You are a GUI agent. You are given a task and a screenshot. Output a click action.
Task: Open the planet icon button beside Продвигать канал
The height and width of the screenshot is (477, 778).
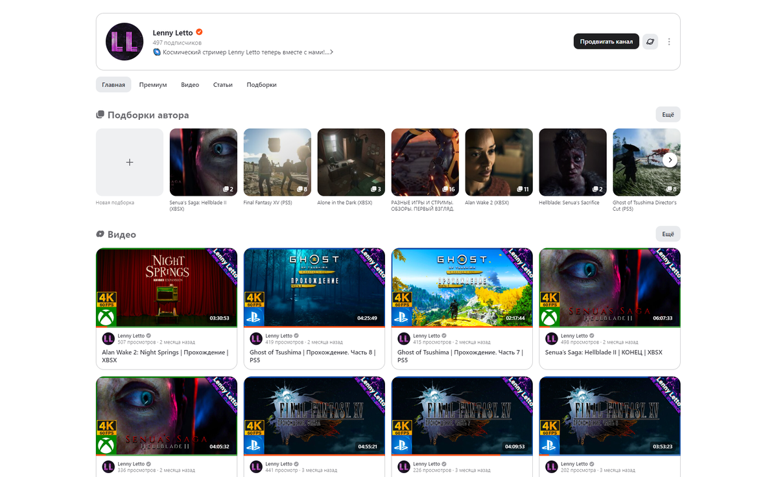pyautogui.click(x=650, y=41)
